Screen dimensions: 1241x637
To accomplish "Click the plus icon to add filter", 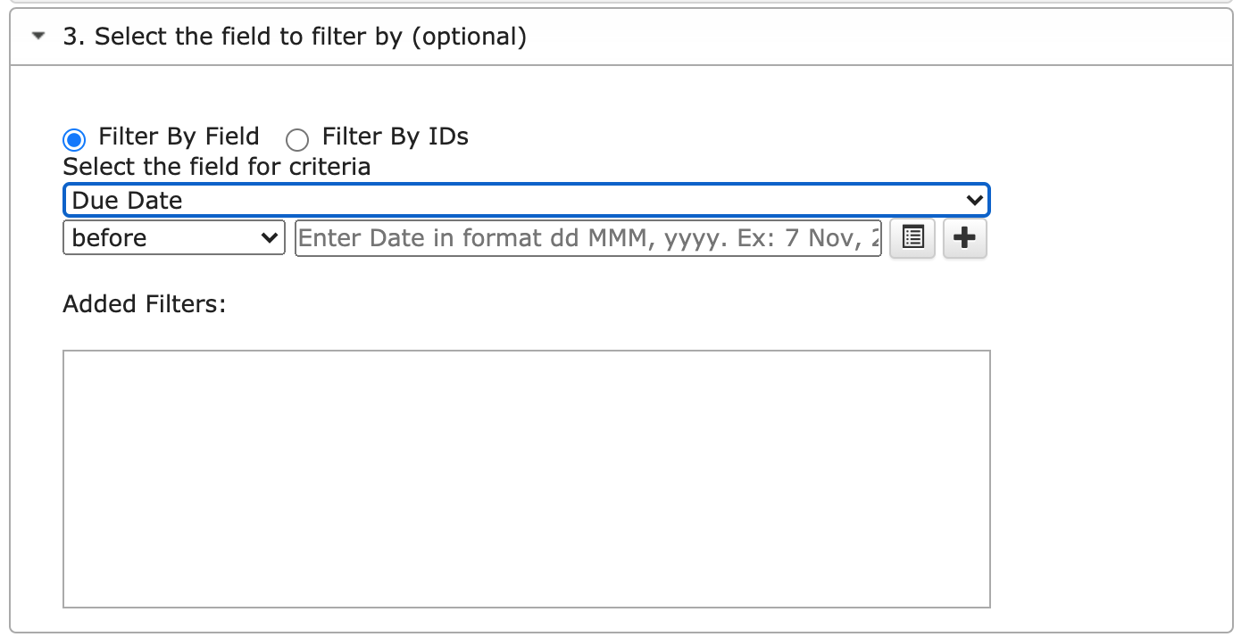I will click(964, 238).
